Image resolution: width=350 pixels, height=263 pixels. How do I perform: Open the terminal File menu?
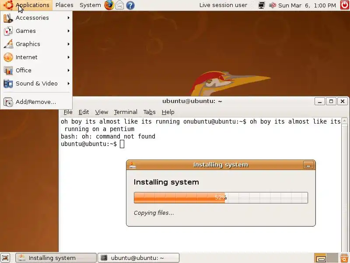(68, 112)
